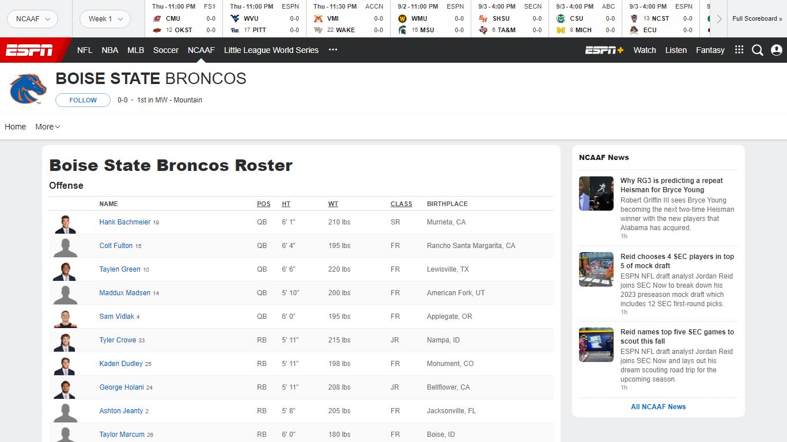Open VMI vs WAKE scoreboard game
This screenshot has height=442, width=787.
click(x=348, y=18)
